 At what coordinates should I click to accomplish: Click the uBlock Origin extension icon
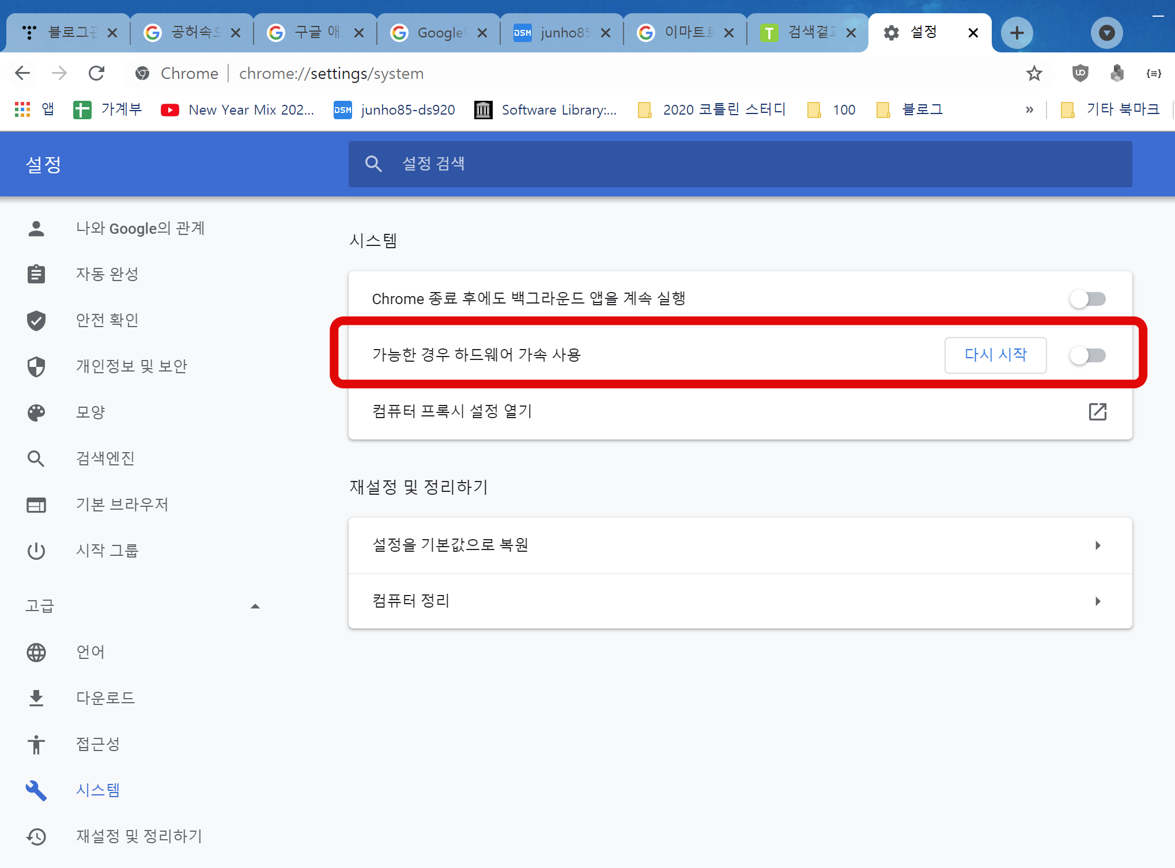[1080, 73]
